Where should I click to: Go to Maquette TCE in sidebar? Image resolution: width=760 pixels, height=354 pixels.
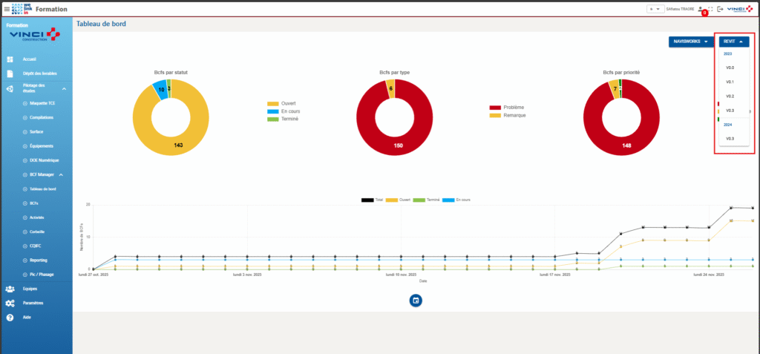pyautogui.click(x=42, y=104)
